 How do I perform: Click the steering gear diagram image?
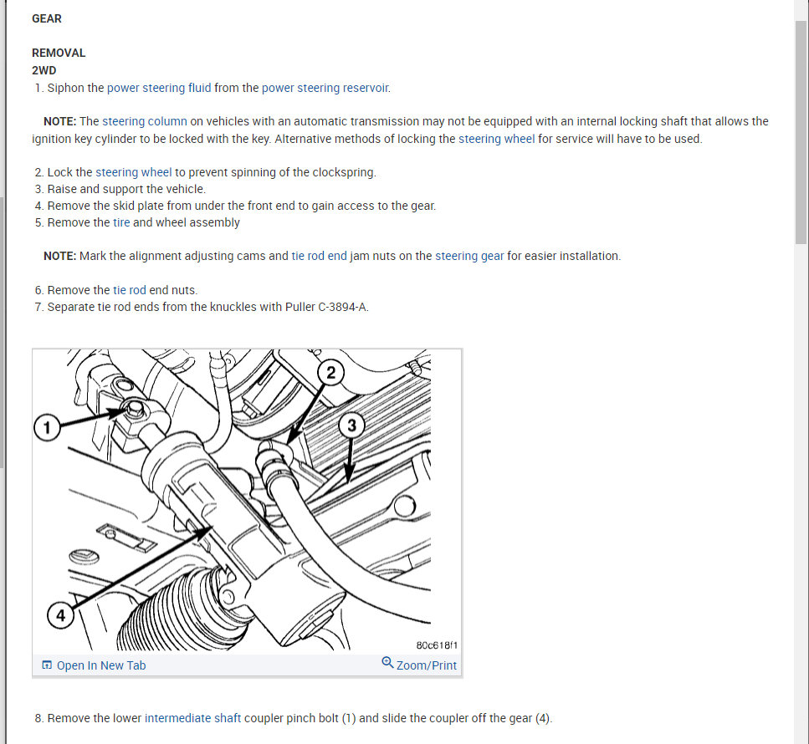pos(247,500)
